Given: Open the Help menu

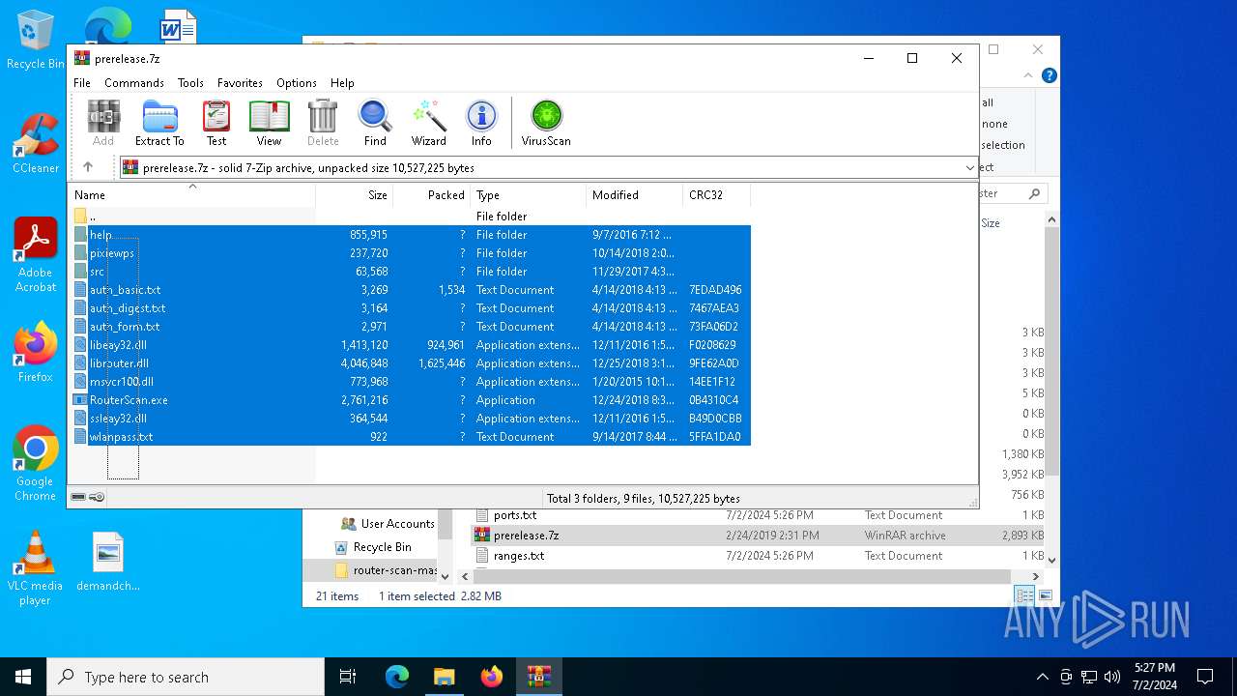Looking at the screenshot, I should click(x=342, y=83).
